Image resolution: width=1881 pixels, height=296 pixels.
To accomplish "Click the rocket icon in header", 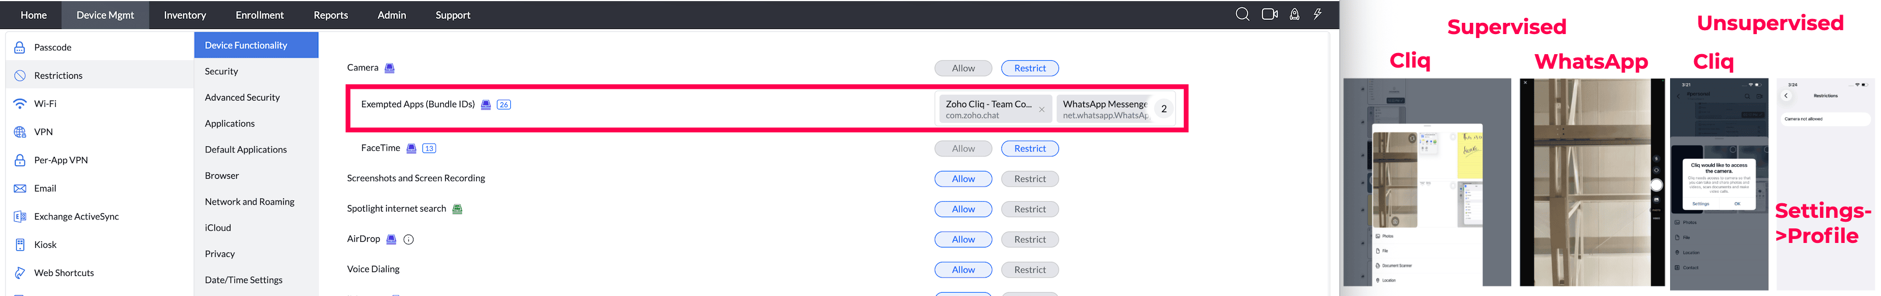I will tap(1294, 15).
